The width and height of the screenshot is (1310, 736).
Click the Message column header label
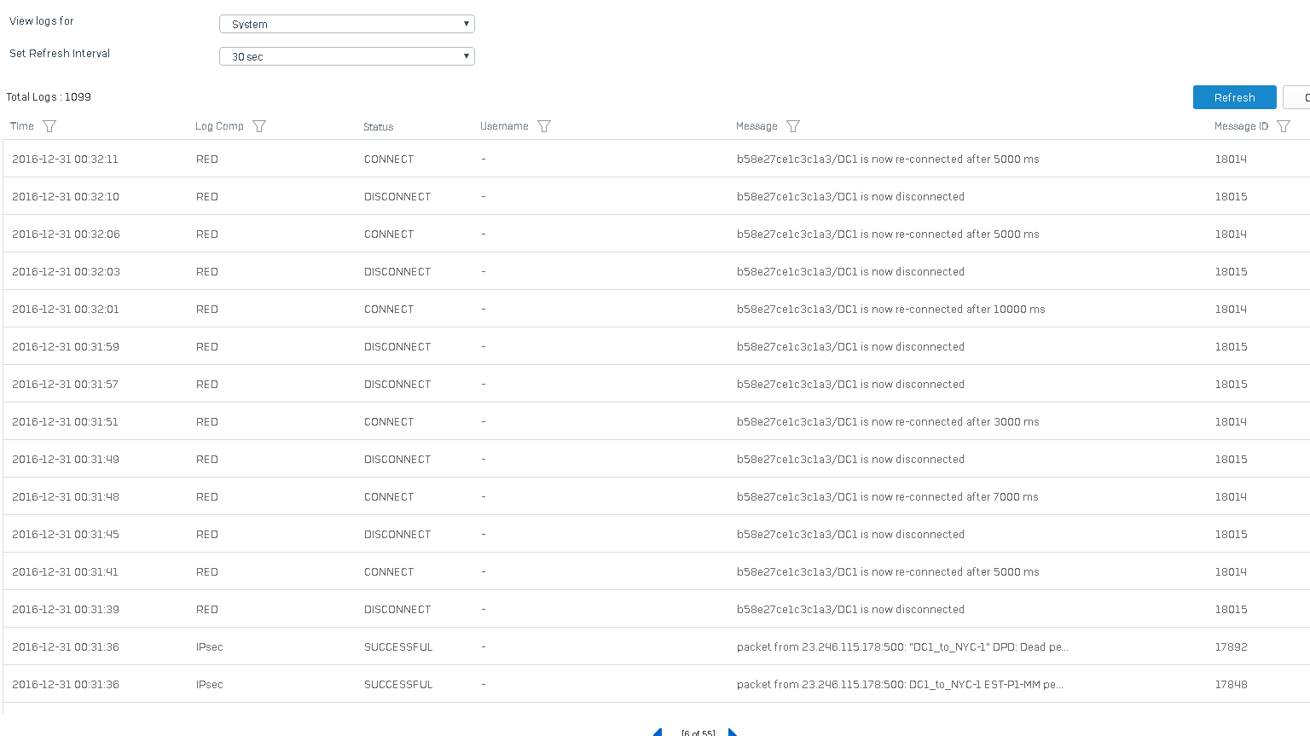(x=756, y=126)
